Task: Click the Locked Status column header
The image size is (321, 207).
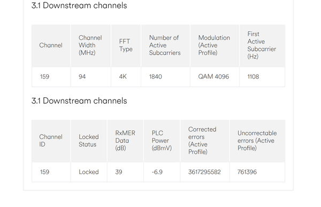Action: pos(89,141)
